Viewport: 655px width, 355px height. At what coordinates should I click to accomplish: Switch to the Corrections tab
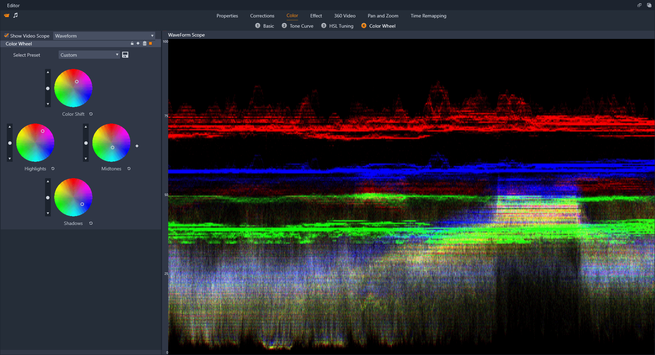tap(262, 16)
